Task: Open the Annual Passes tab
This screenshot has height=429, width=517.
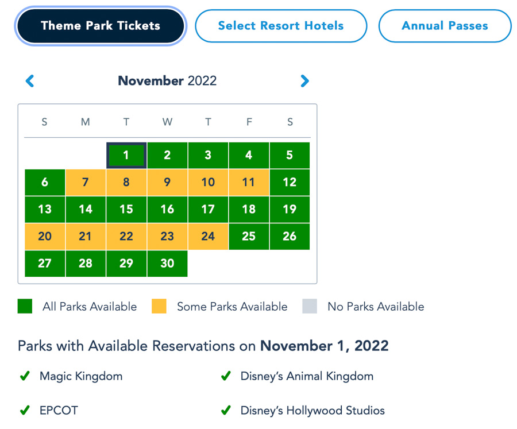Action: (445, 26)
